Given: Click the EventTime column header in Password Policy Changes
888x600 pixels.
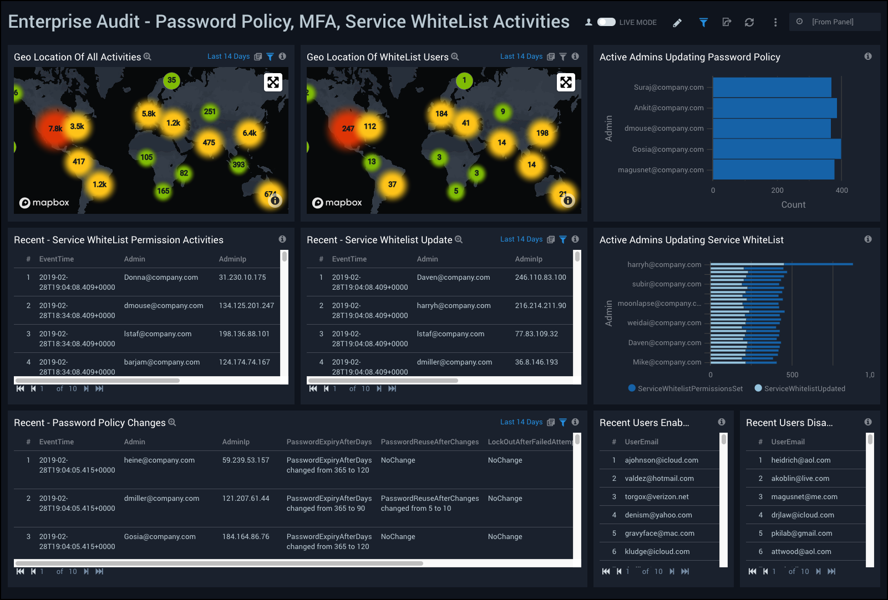Looking at the screenshot, I should [57, 442].
